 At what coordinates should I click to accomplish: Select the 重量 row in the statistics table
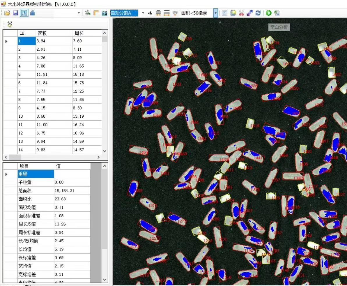pyautogui.click(x=36, y=174)
